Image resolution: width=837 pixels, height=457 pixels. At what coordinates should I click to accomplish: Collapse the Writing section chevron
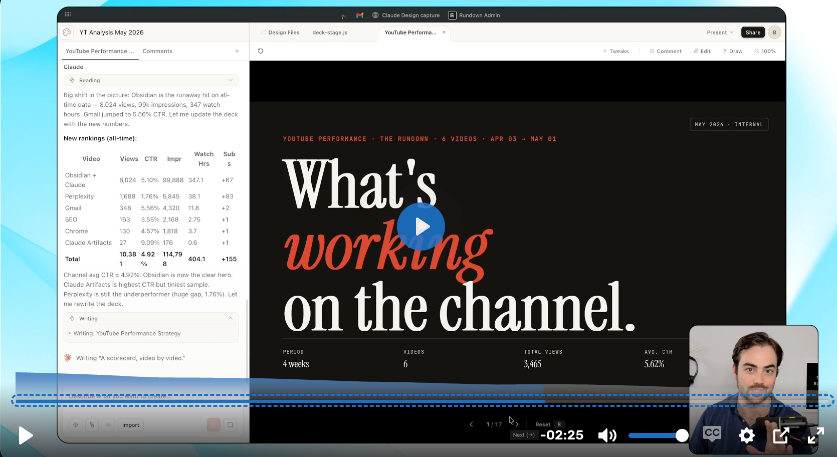coord(231,319)
